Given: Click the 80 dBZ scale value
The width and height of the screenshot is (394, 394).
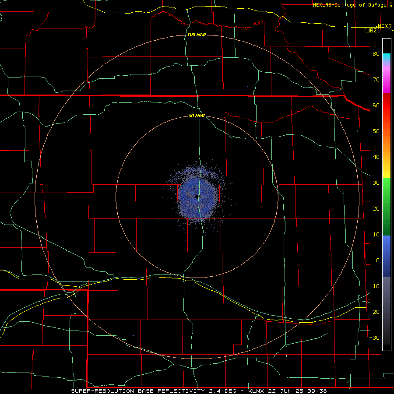Looking at the screenshot, I should pos(376,54).
